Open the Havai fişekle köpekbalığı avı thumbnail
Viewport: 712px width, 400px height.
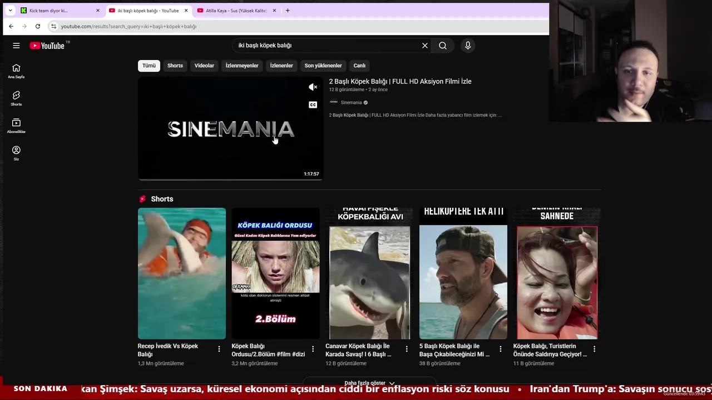pyautogui.click(x=369, y=273)
